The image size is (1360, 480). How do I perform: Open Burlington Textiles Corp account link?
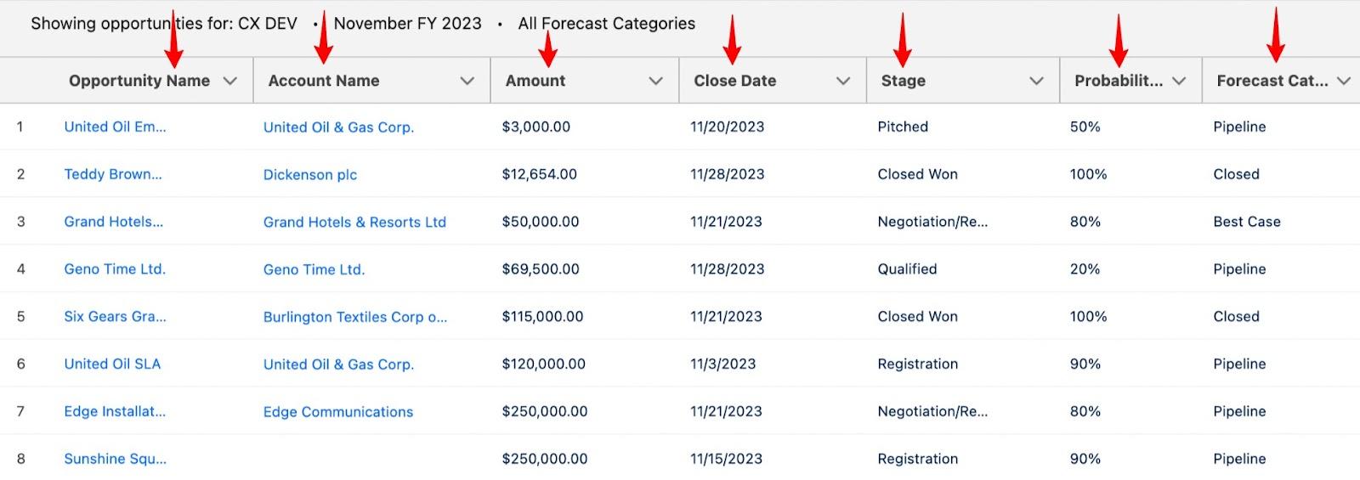(355, 317)
